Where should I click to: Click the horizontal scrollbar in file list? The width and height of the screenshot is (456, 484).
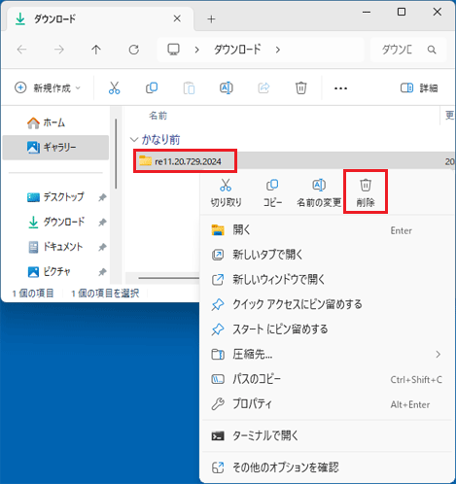(x=168, y=278)
